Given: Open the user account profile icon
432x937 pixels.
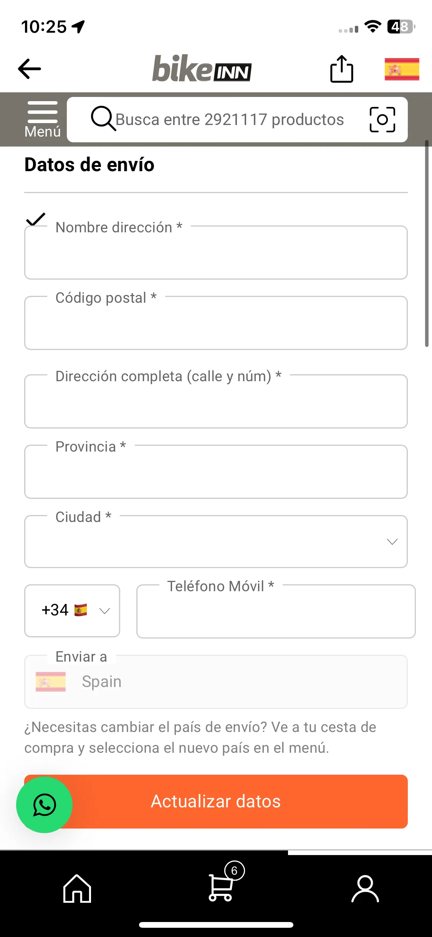Looking at the screenshot, I should tap(365, 889).
